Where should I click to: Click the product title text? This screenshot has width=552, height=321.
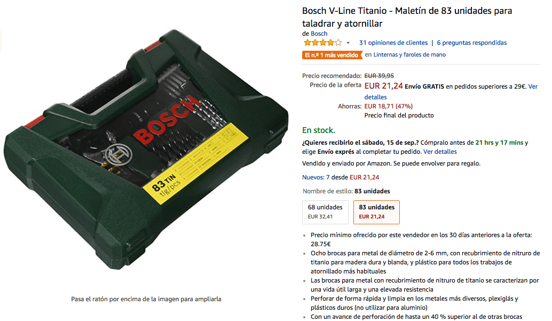click(x=407, y=17)
